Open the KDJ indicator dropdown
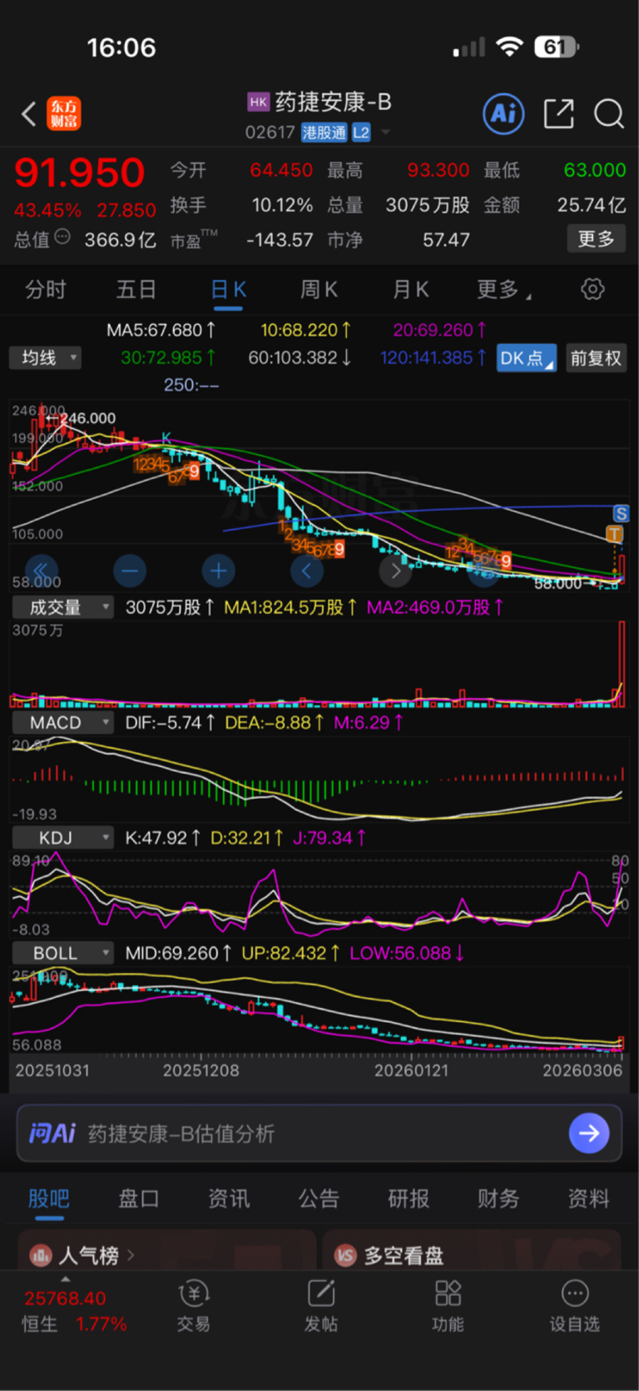Viewport: 639px width, 1391px height. pos(62,837)
